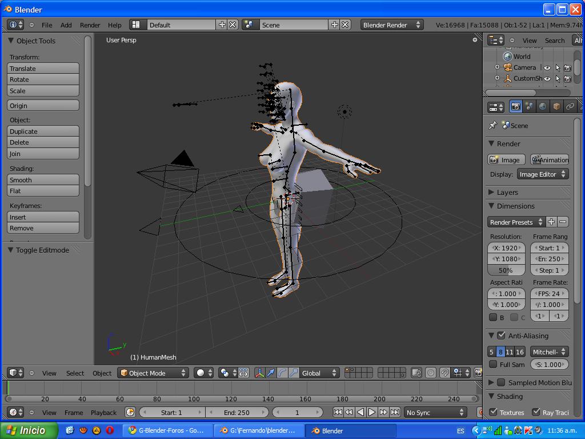Pin the Scene context with the pushpin icon
Viewport: 585px width, 439px height.
(493, 125)
